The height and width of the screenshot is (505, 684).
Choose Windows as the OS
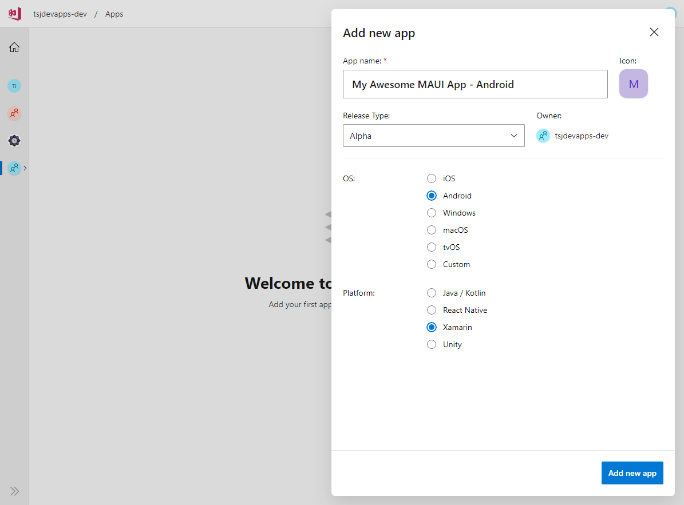[x=432, y=213]
